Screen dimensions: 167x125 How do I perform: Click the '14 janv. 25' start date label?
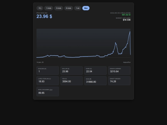(40, 62)
